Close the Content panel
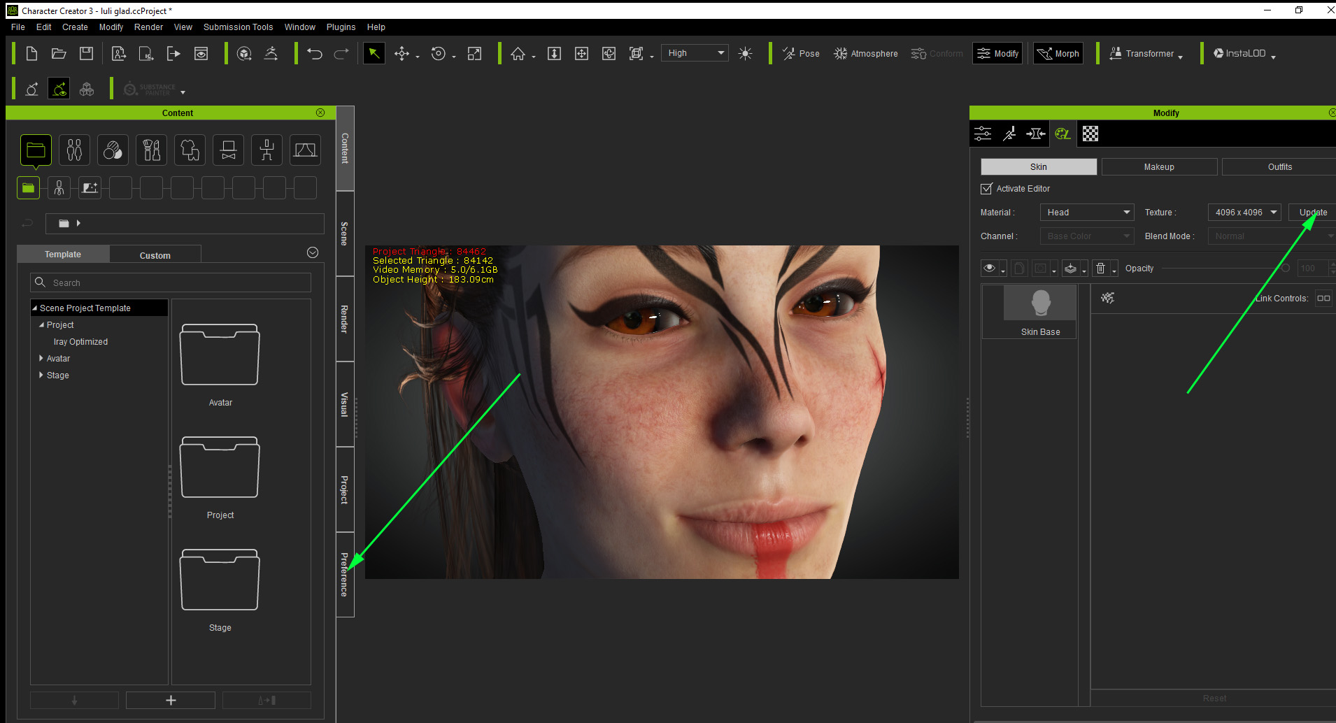Screen dimensions: 1336x723 (320, 113)
